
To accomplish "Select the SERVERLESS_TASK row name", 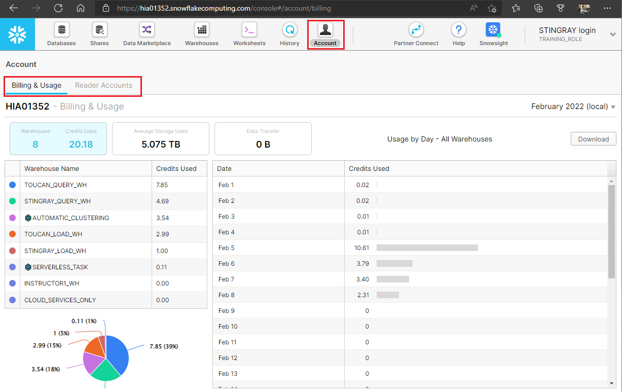I will tap(60, 267).
